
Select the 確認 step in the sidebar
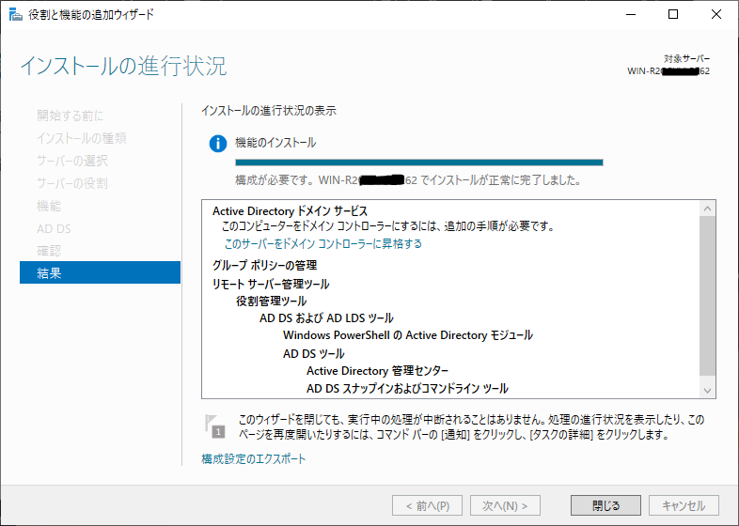click(49, 251)
